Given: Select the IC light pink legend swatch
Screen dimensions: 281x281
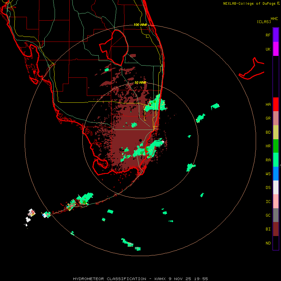Looking at the screenshot, I should [x=276, y=201].
